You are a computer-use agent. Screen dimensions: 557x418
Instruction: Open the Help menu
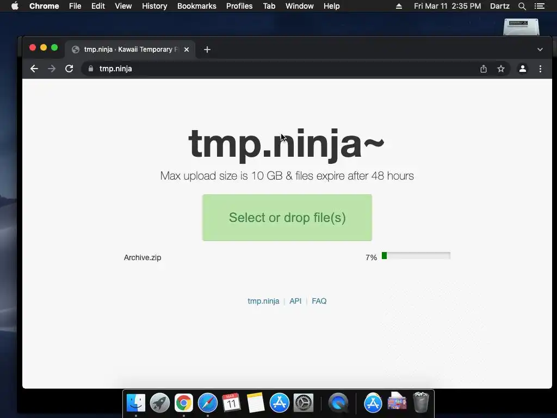(331, 6)
